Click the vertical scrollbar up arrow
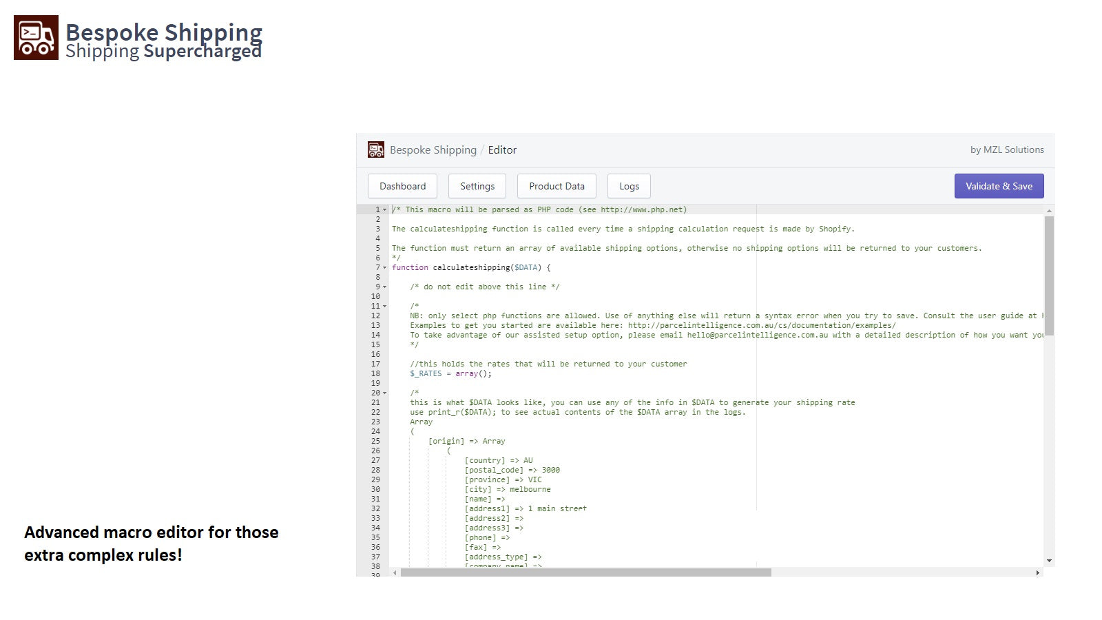Viewport: 1102px width, 620px height. tap(1049, 210)
